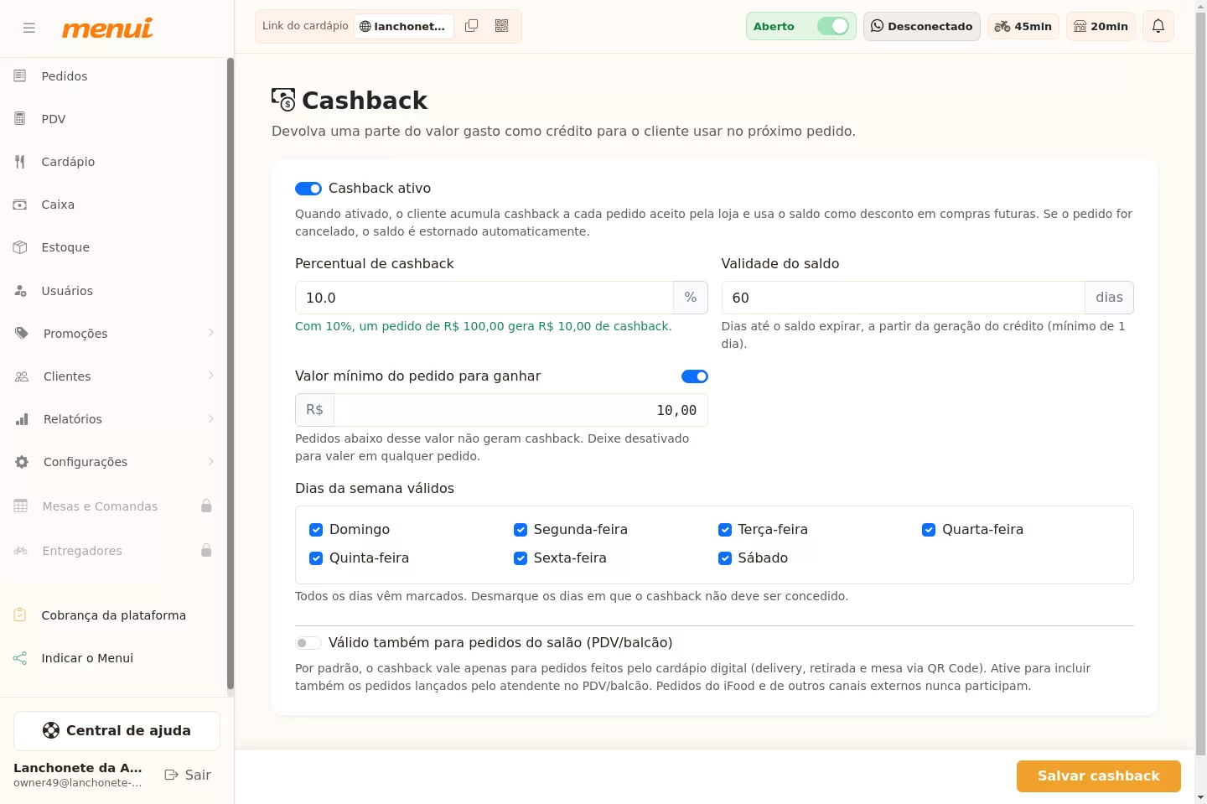
Task: Click Sair to log out
Action: point(188,775)
